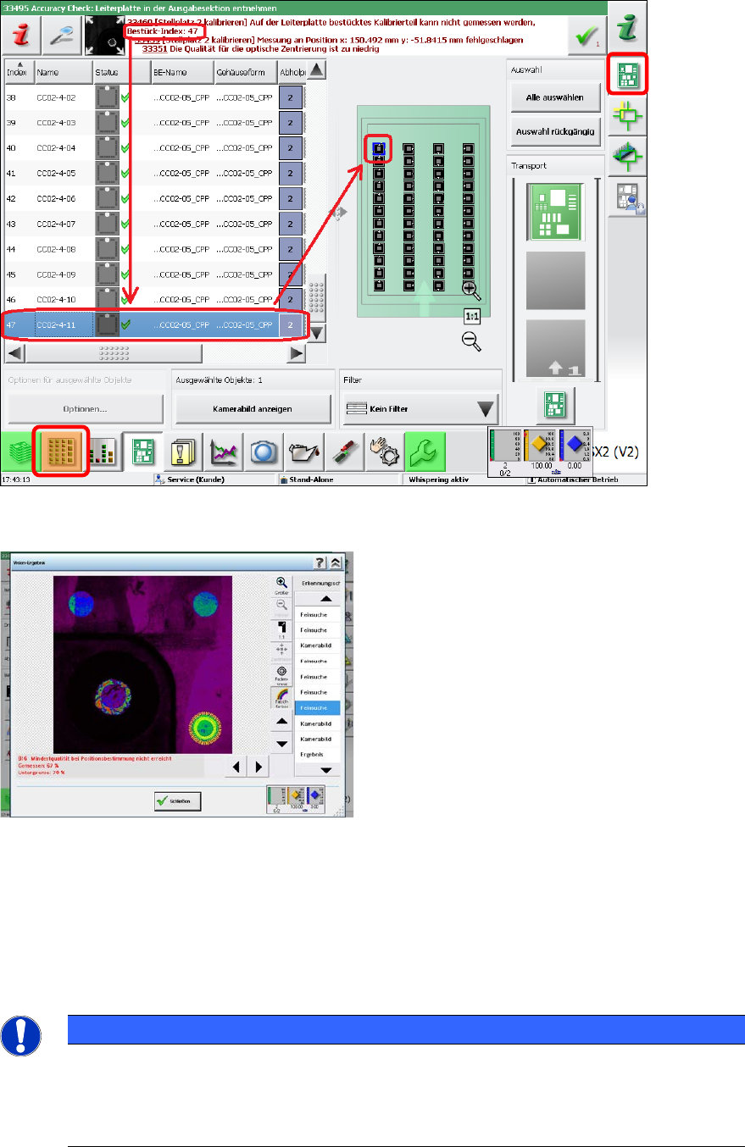Select table row CC02-4-02
Screen dimensions: 745x1147
click(x=153, y=98)
